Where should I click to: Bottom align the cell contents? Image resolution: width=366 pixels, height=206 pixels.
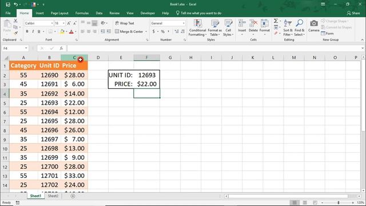tap(94, 23)
